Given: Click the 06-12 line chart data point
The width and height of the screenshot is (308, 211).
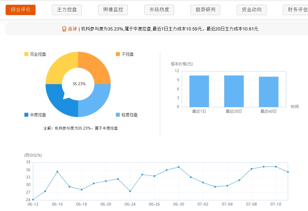Looking at the screenshot, I should coord(33,200).
